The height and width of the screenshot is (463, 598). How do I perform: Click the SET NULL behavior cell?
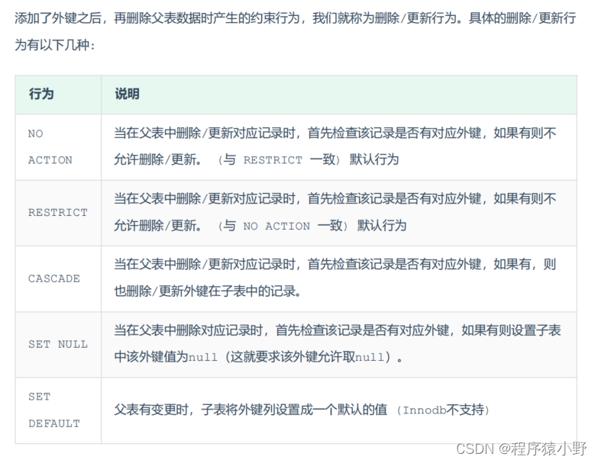point(57,344)
